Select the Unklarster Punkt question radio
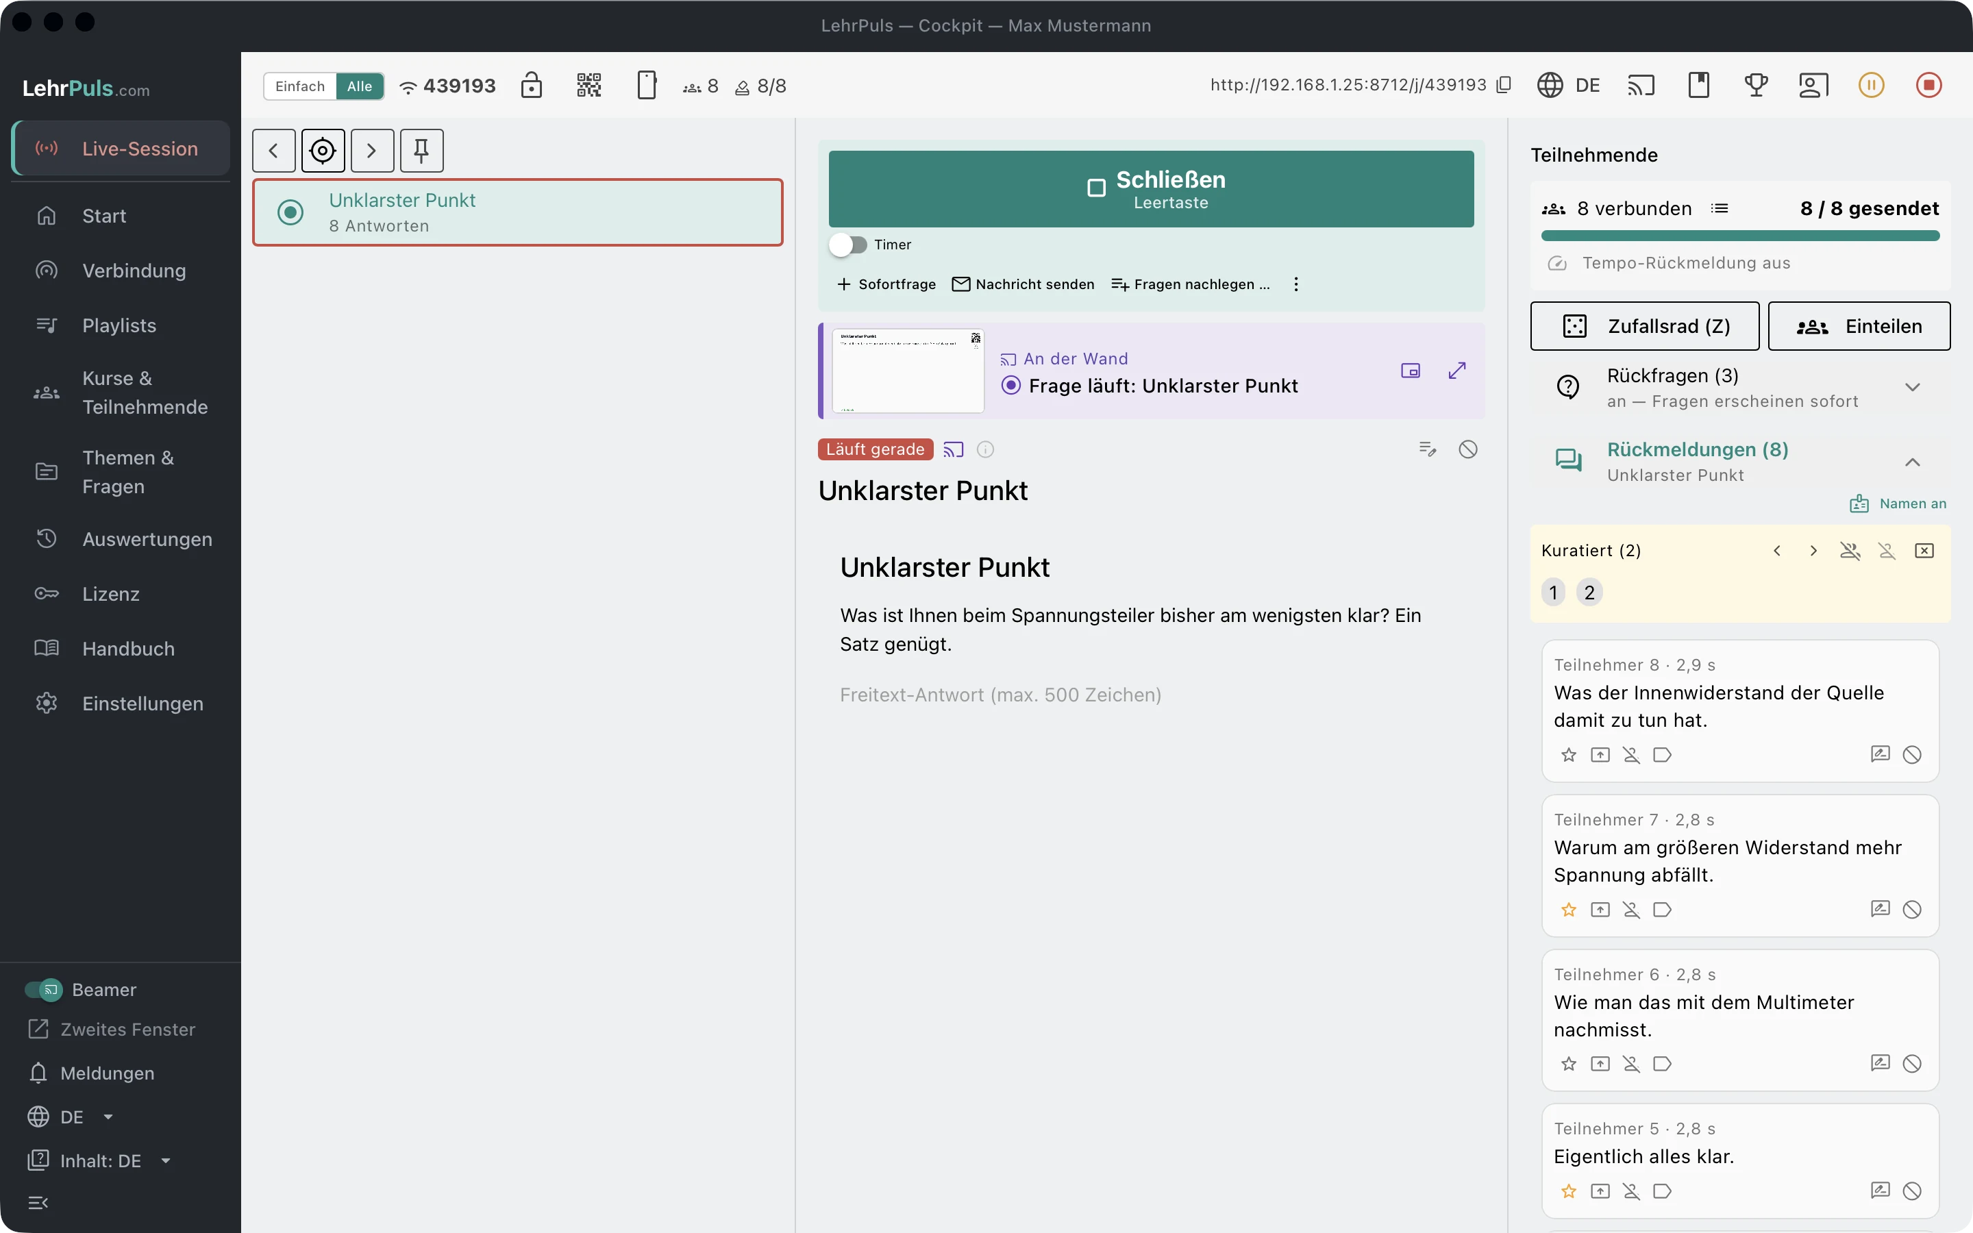The image size is (1973, 1233). [x=290, y=213]
